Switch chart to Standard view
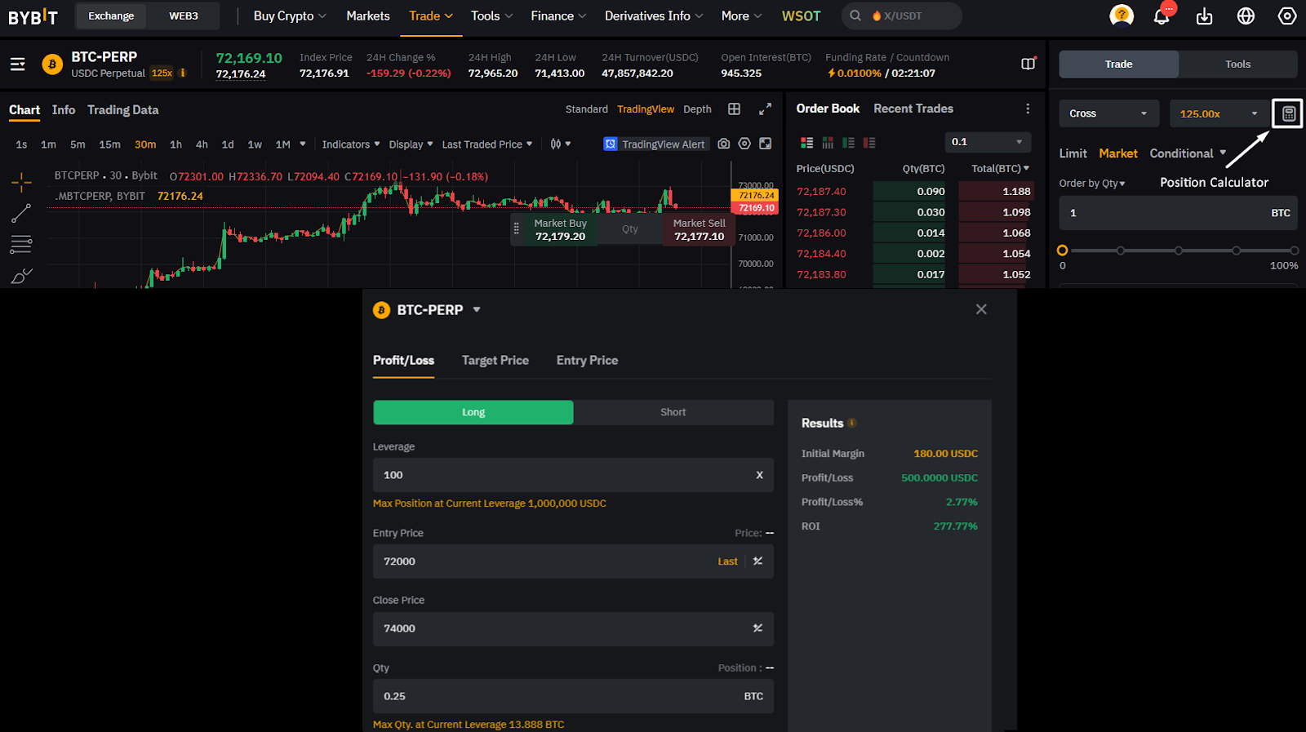This screenshot has width=1306, height=732. [587, 109]
